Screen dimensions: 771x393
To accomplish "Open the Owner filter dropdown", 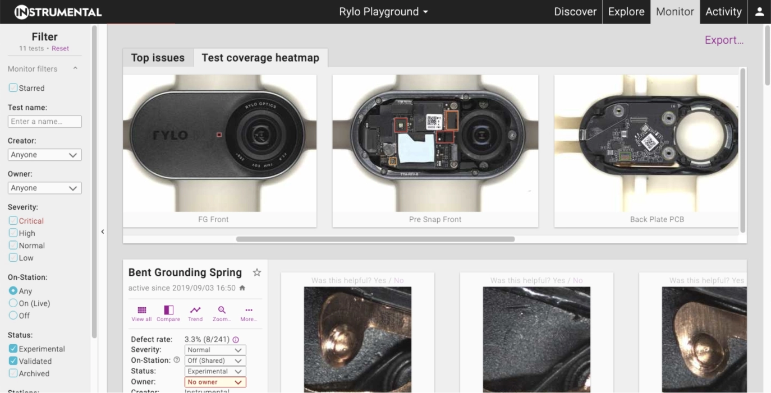I will (45, 188).
